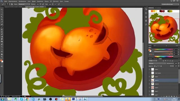
Task: Enable pressure for opacity in options bar
Action: (43, 4)
